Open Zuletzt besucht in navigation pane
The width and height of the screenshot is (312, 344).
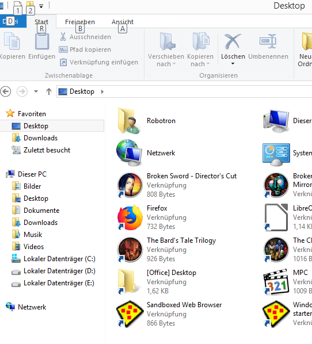click(x=47, y=150)
